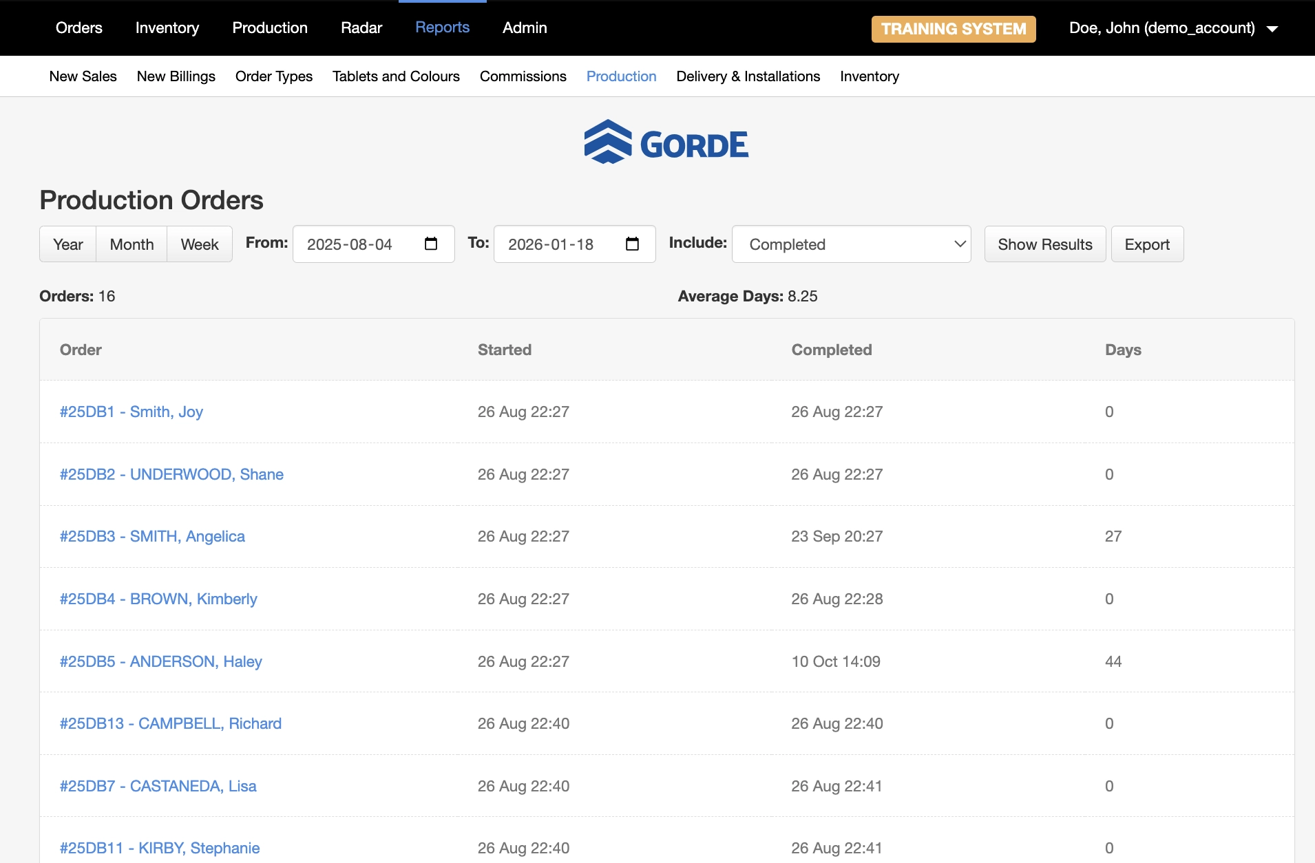Image resolution: width=1315 pixels, height=863 pixels.
Task: Open Tablets and Colours report tab
Action: [396, 76]
